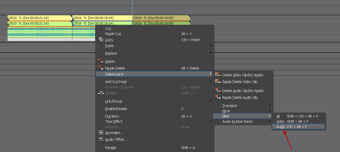
Task: Click the Copy icon in context menu
Action: pos(101,40)
